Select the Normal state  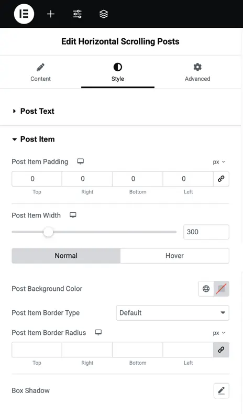click(x=66, y=256)
